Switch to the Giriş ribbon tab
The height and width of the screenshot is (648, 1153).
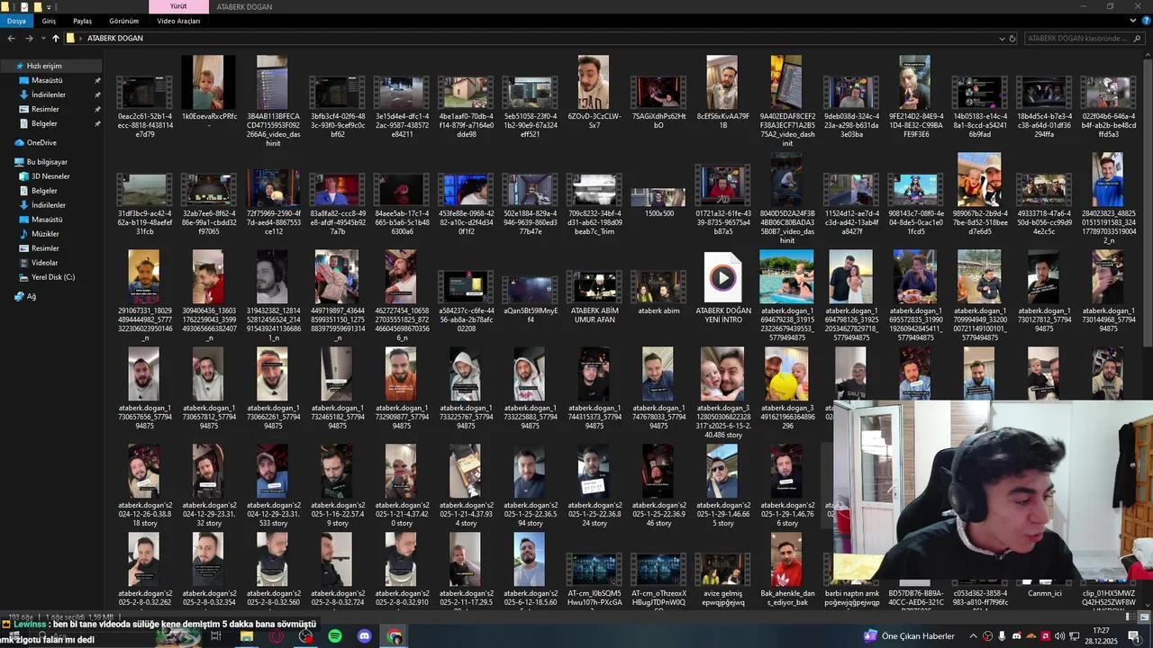[x=49, y=21]
